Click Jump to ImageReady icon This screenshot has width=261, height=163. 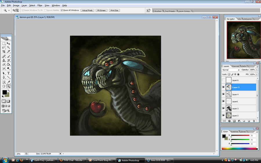(x=6, y=111)
